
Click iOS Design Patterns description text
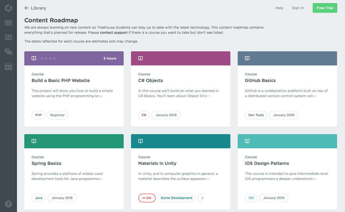tap(286, 176)
